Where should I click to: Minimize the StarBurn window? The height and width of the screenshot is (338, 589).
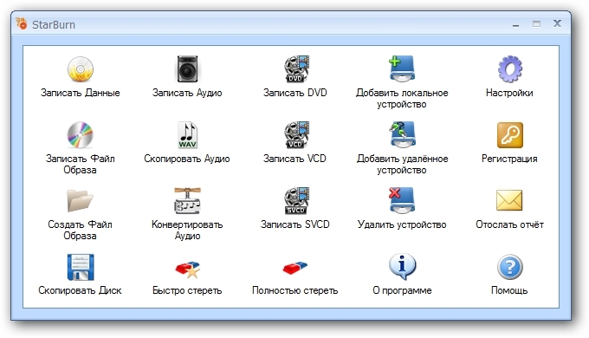[x=515, y=24]
